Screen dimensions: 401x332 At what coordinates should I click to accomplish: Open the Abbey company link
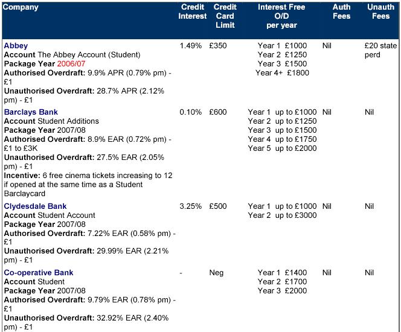[16, 46]
